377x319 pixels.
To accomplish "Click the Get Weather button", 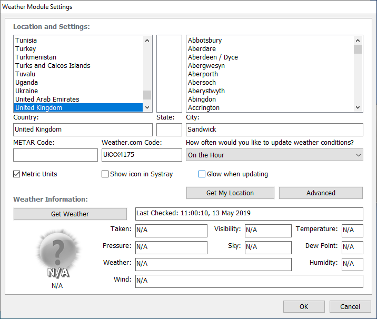I will [70, 214].
